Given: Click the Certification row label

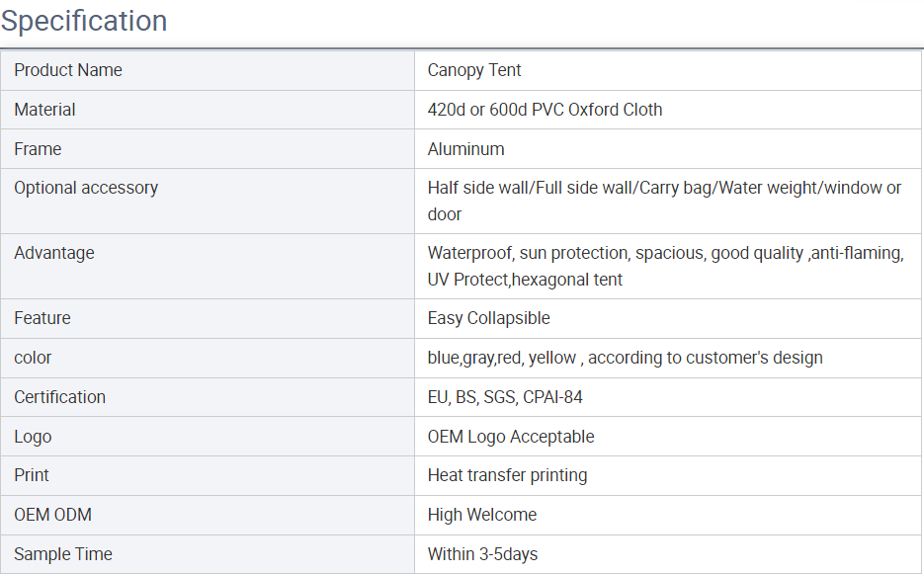Looking at the screenshot, I should [59, 397].
